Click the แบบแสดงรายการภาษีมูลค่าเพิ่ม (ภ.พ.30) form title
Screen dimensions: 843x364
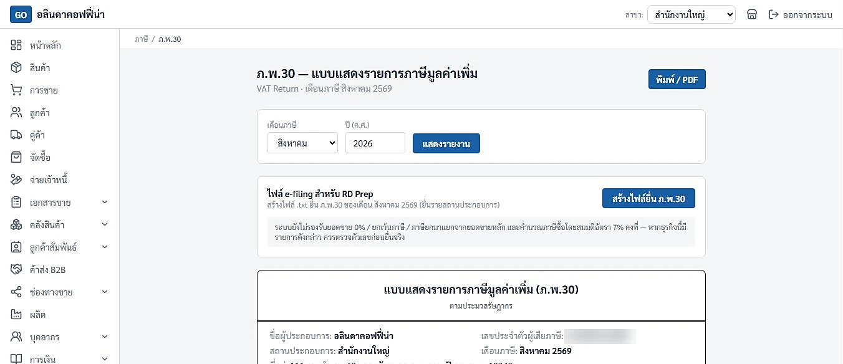coord(481,290)
